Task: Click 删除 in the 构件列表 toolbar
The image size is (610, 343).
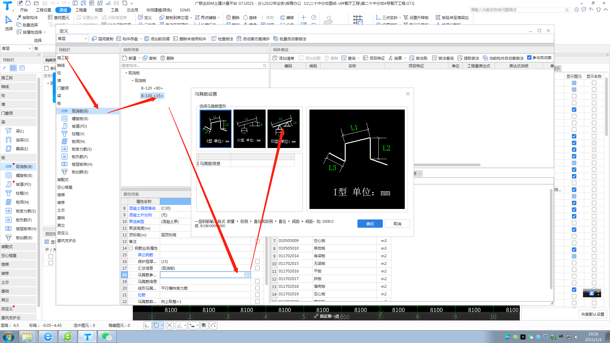Action: click(x=167, y=58)
